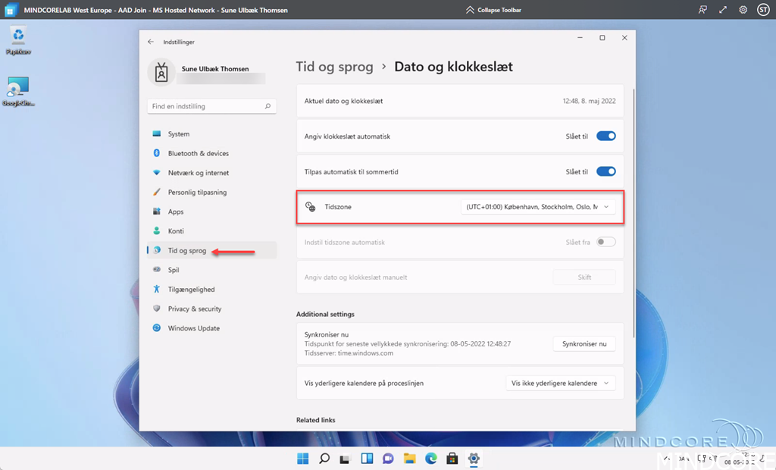Select the Tilgængelighed accessibility icon
Screen dimensions: 776x470
pos(157,289)
